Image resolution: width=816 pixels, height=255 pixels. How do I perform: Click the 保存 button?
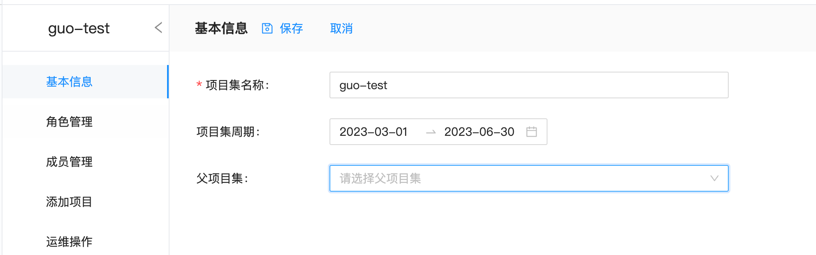pos(291,28)
